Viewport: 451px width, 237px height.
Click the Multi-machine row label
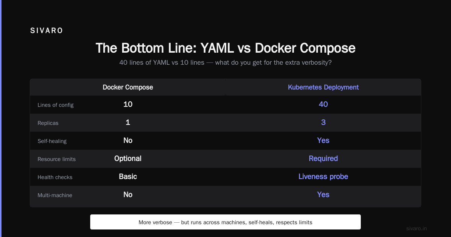pos(55,195)
